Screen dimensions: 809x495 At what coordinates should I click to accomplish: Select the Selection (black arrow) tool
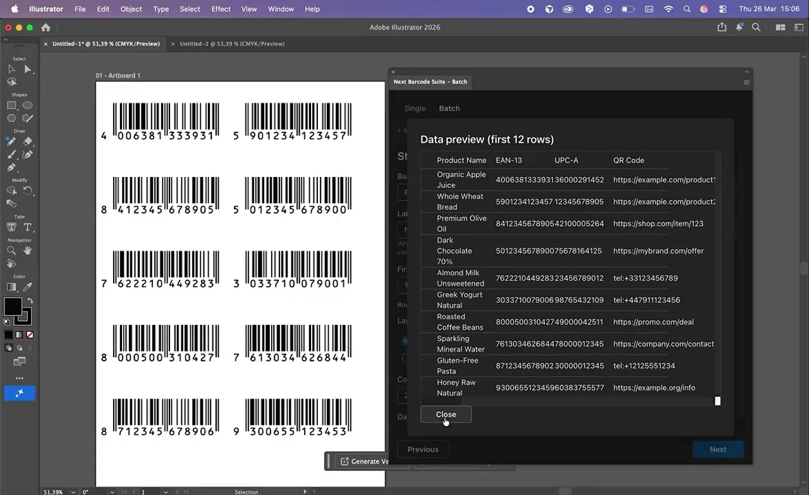coord(11,69)
